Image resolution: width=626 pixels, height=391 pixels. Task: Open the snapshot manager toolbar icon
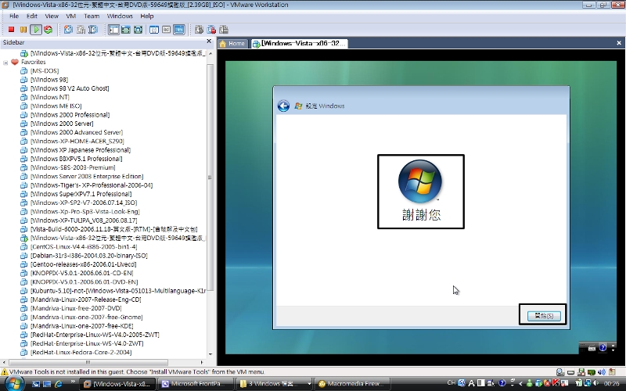click(x=93, y=30)
